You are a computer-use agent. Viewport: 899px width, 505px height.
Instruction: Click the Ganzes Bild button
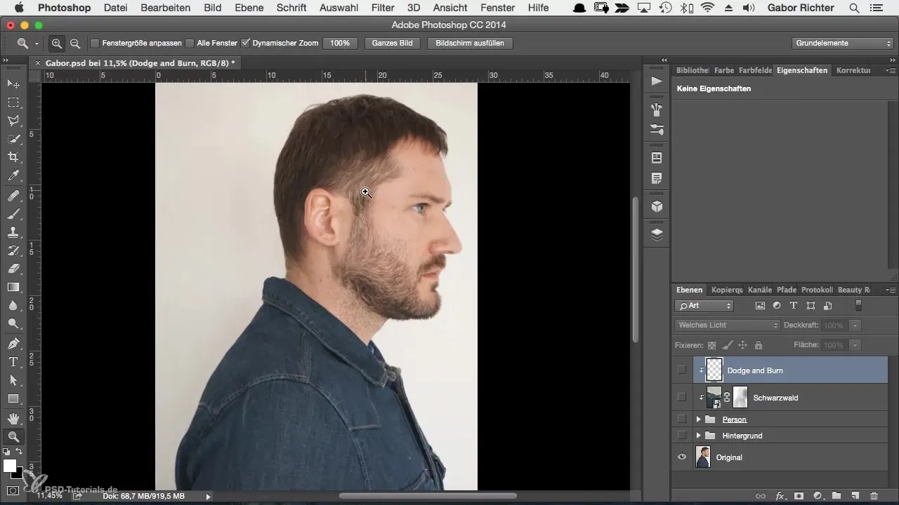pos(393,43)
